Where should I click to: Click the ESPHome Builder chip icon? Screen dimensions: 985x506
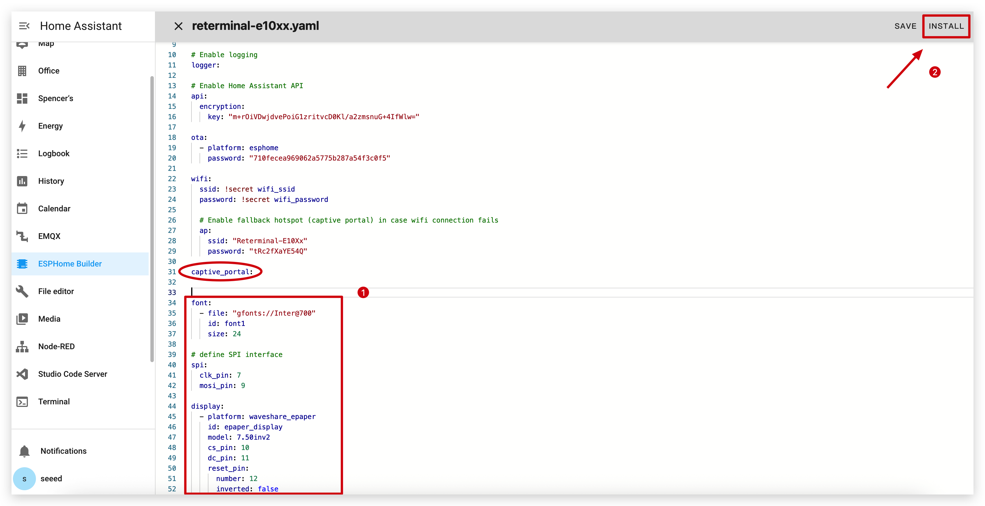(x=22, y=264)
